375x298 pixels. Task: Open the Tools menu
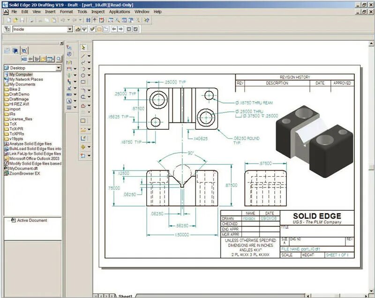click(82, 12)
